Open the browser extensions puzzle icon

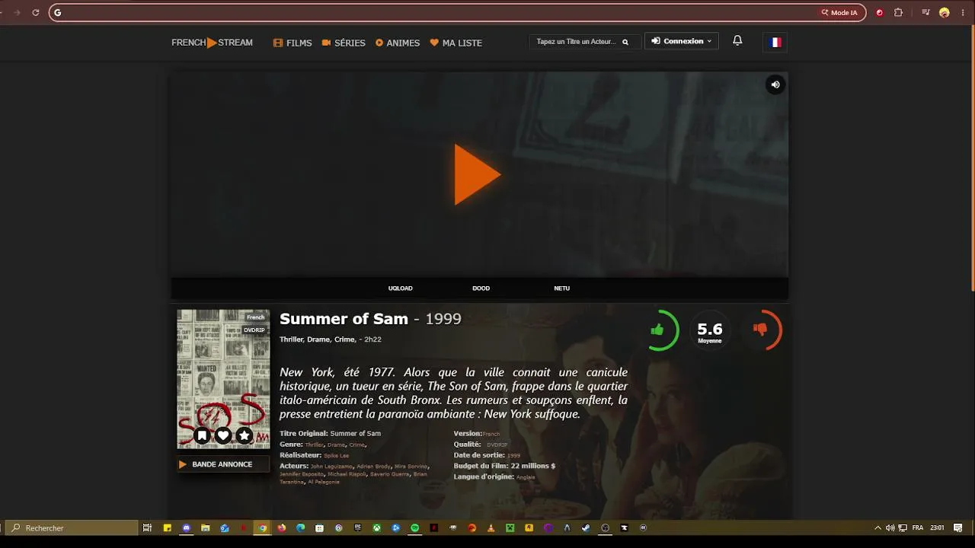click(x=898, y=12)
